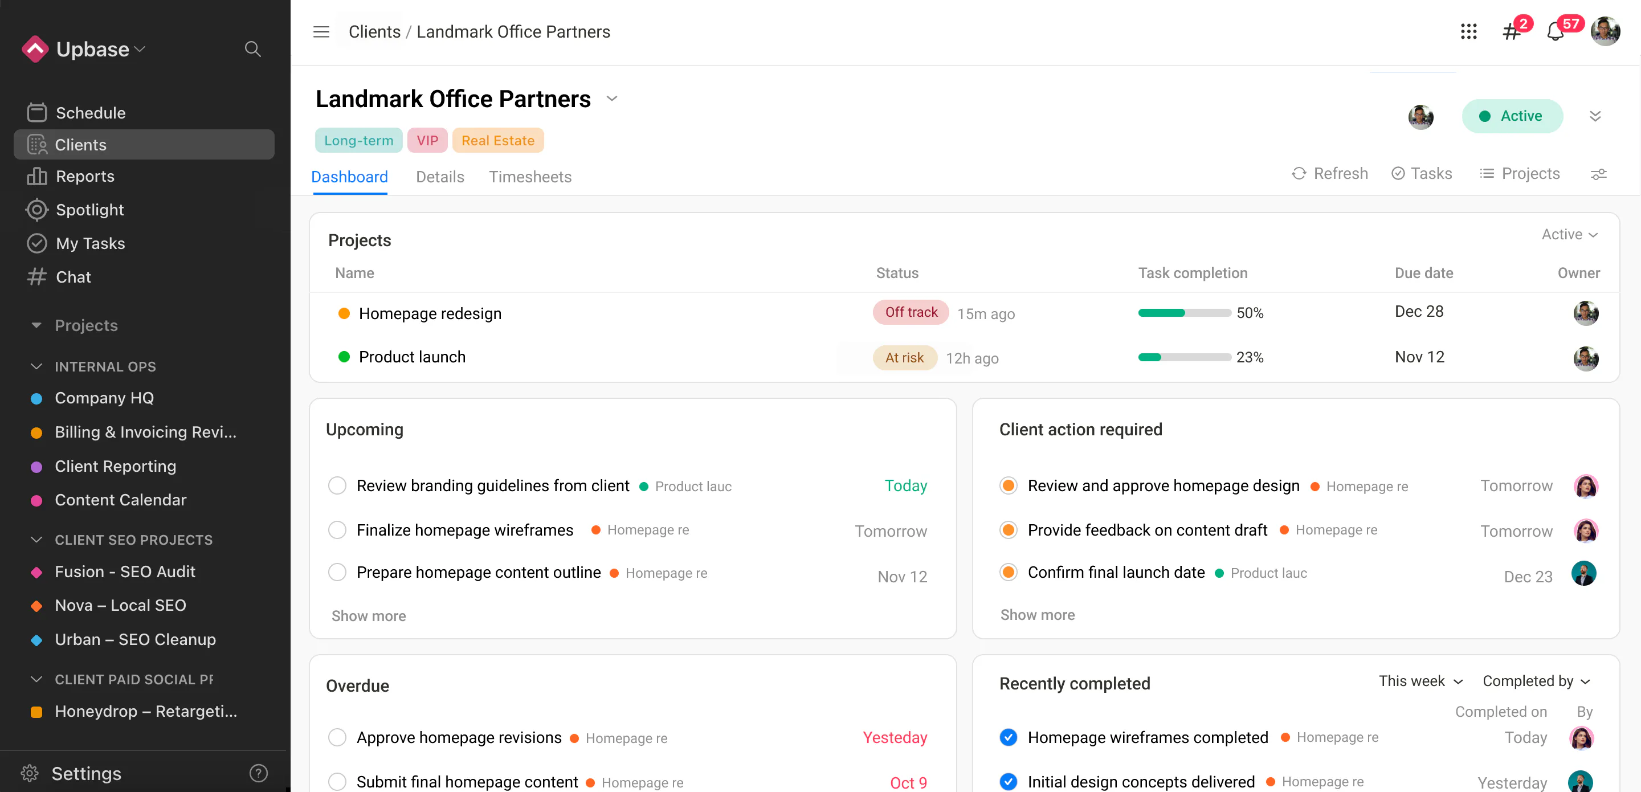
Task: Click Show more under Client action required
Action: [x=1037, y=614]
